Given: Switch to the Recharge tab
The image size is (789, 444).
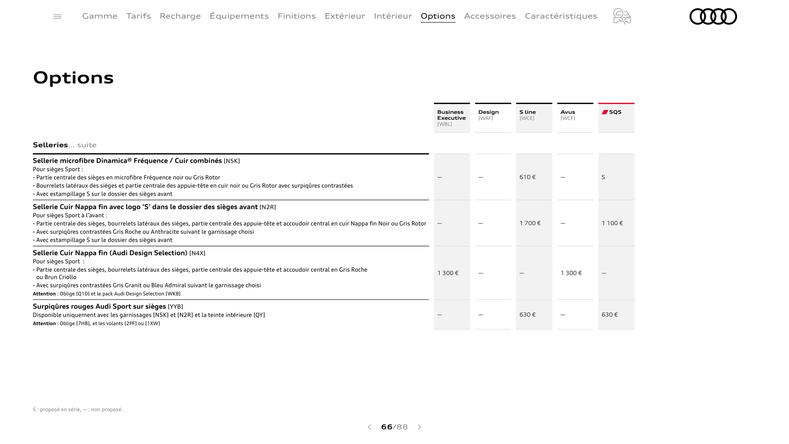Looking at the screenshot, I should (180, 16).
